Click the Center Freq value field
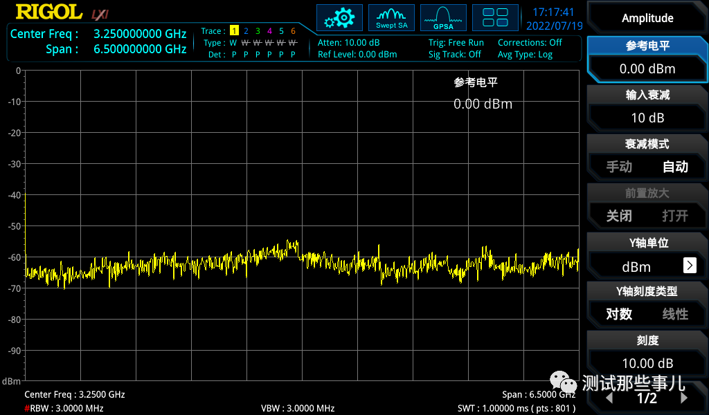The image size is (709, 415). pyautogui.click(x=138, y=33)
